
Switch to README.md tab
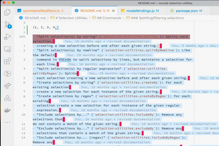pyautogui.click(x=95, y=11)
